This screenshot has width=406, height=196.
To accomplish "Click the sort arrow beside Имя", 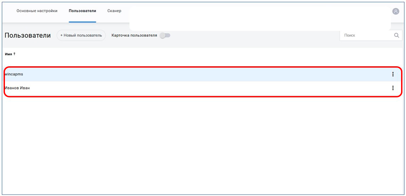I will [x=15, y=54].
